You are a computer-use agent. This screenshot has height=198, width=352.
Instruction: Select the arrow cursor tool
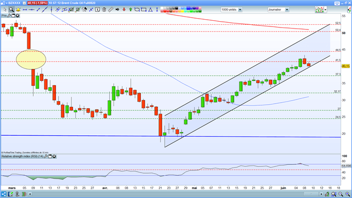click(5, 9)
